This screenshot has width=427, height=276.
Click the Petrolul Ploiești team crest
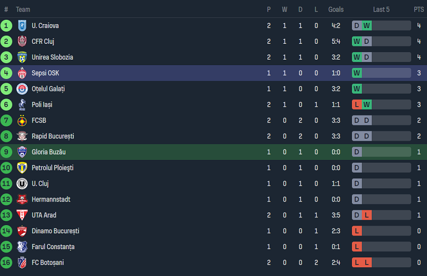pyautogui.click(x=22, y=168)
